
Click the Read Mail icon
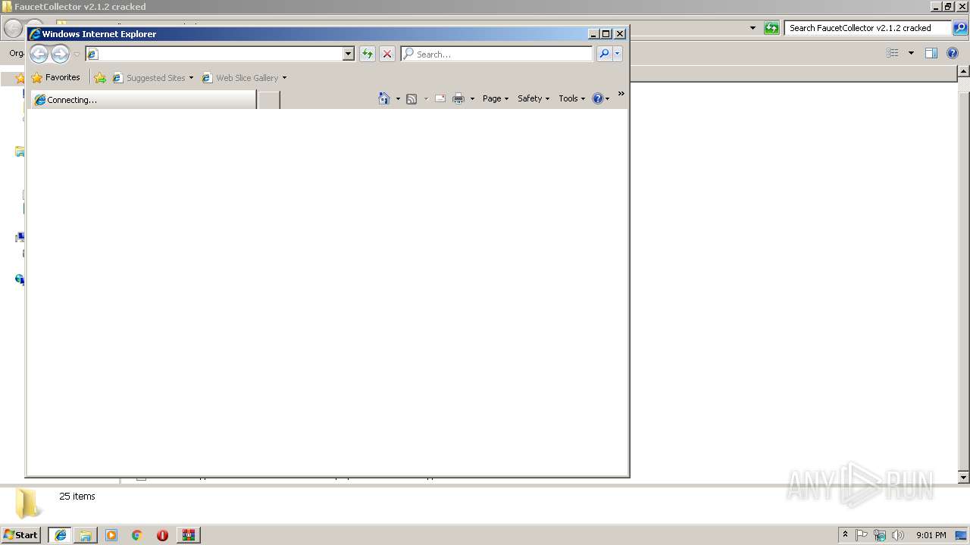(x=440, y=98)
